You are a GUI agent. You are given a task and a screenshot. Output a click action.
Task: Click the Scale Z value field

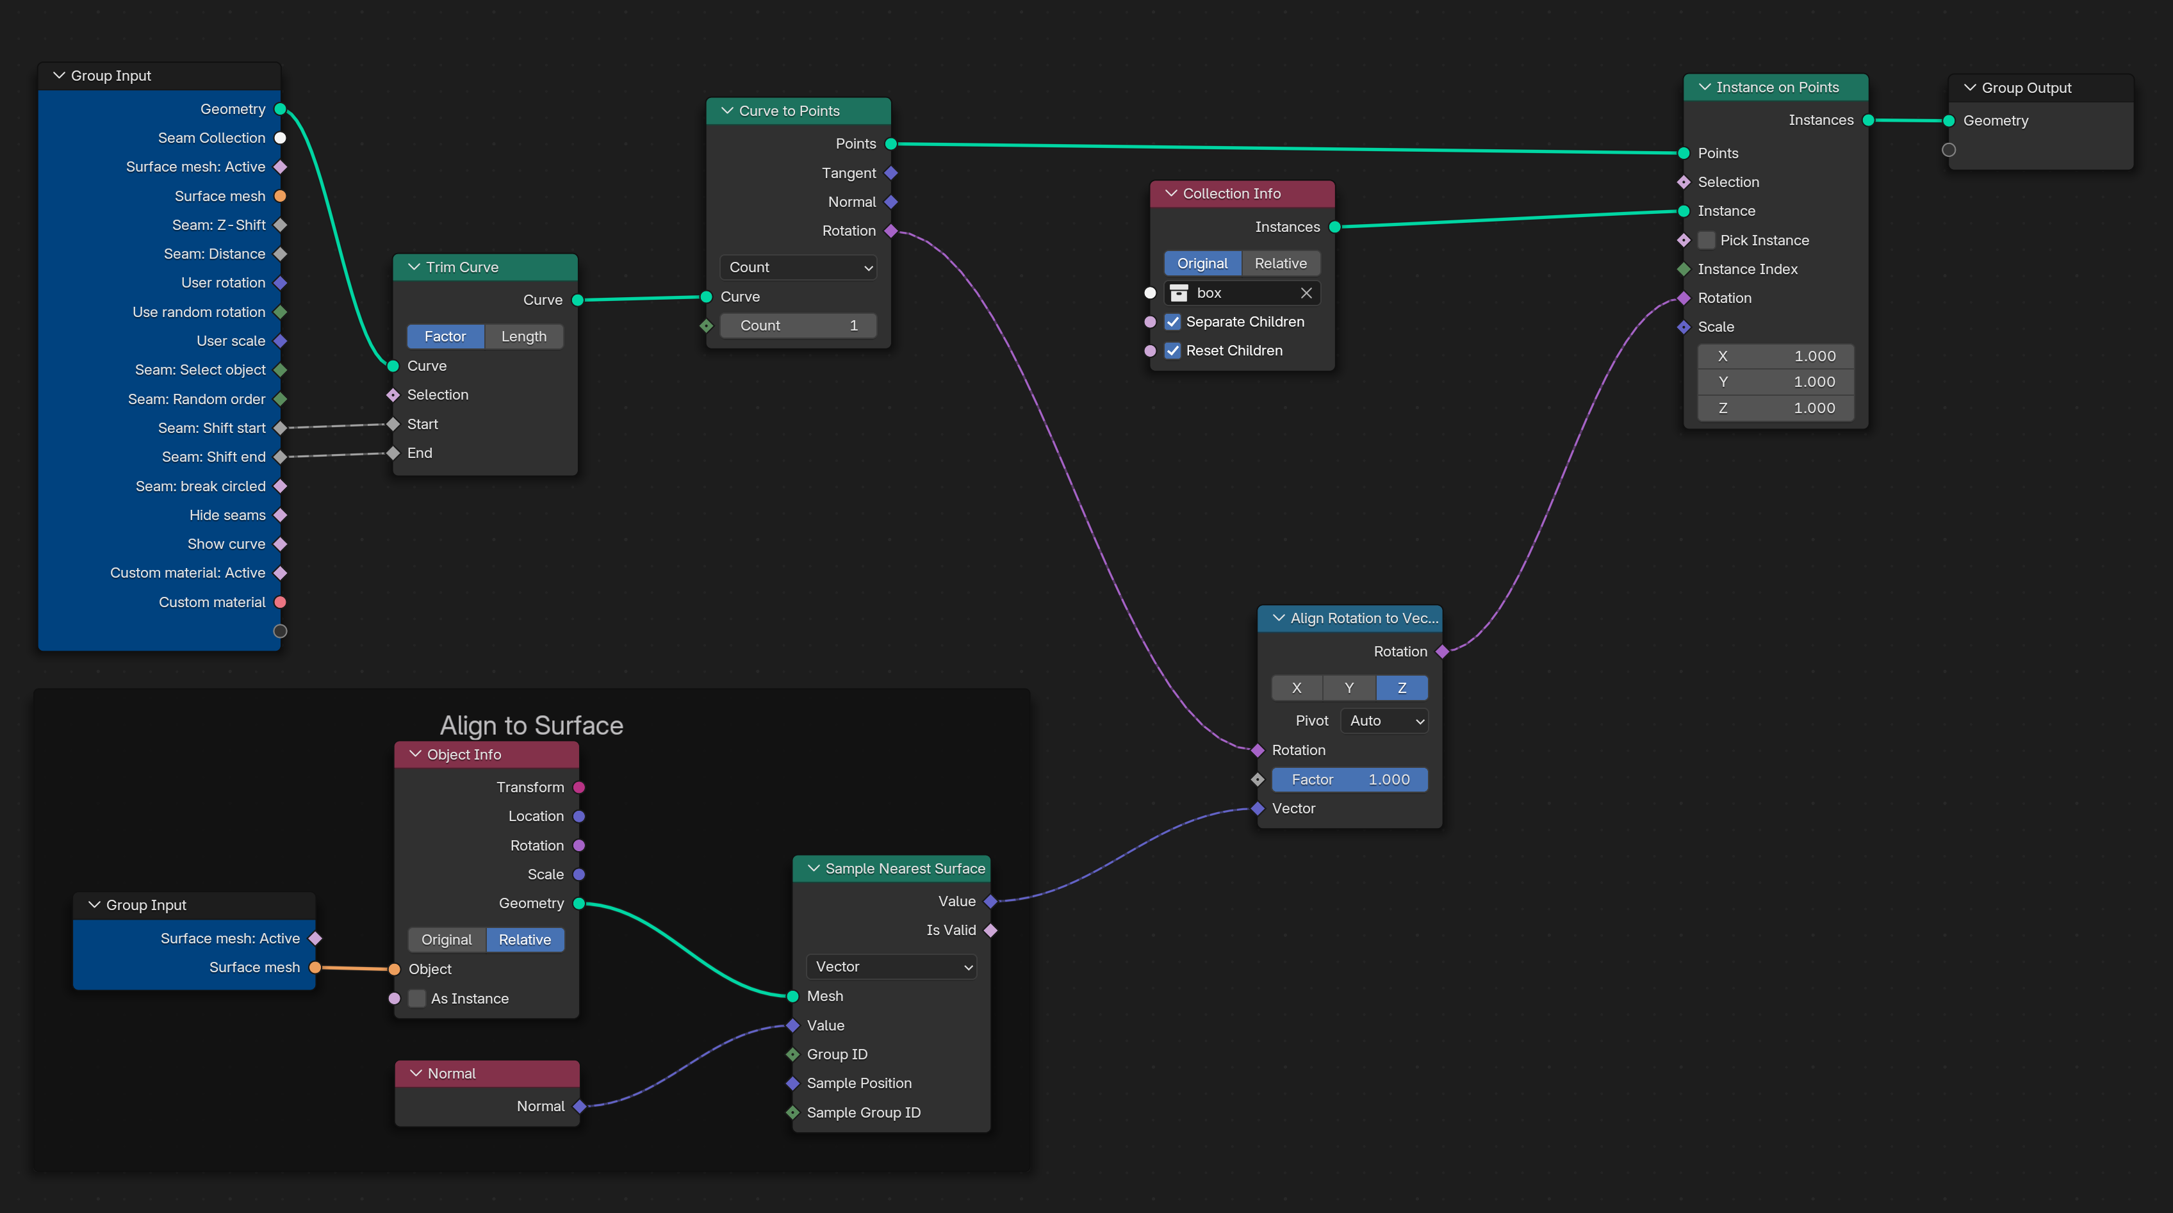click(1775, 408)
